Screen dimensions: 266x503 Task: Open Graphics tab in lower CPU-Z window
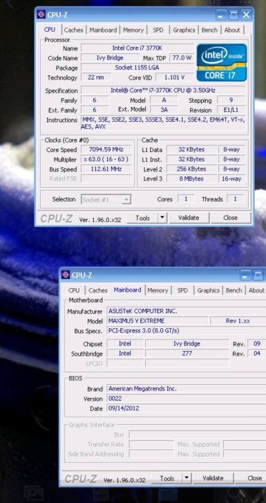pyautogui.click(x=208, y=290)
